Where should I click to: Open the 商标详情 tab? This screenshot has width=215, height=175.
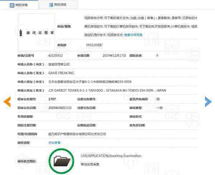[x=19, y=5]
